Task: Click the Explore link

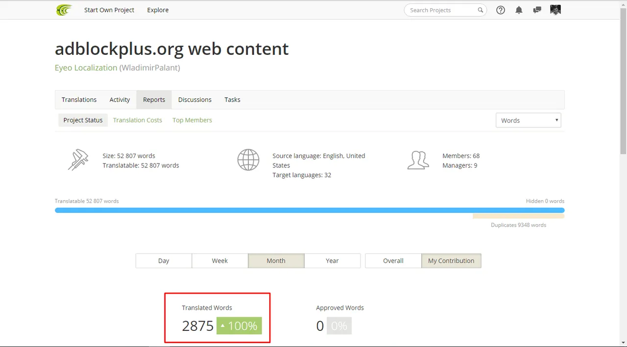Action: (x=158, y=10)
